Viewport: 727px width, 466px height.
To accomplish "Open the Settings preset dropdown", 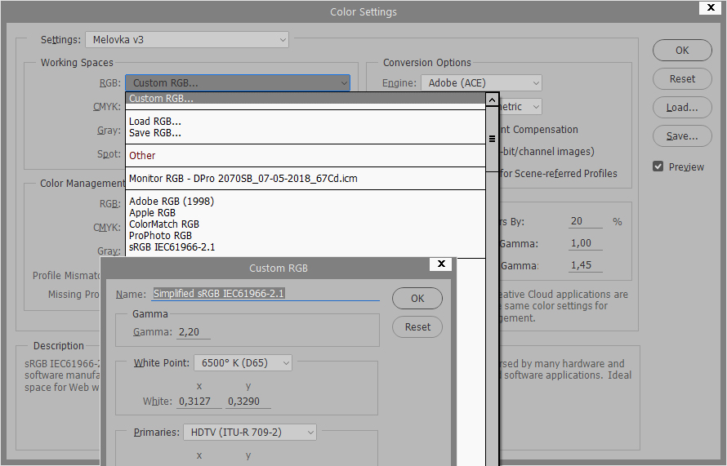I will coord(187,39).
